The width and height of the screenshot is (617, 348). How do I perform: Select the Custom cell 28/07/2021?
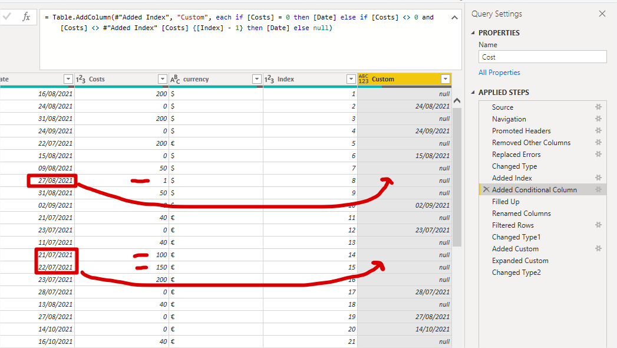404,292
